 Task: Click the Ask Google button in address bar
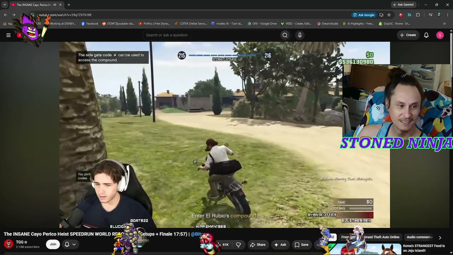(x=364, y=15)
